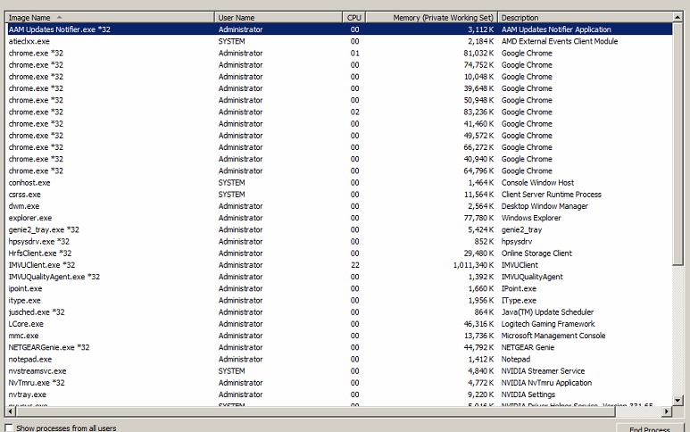Sort by Description column header
The height and width of the screenshot is (432, 690).
tap(586, 18)
